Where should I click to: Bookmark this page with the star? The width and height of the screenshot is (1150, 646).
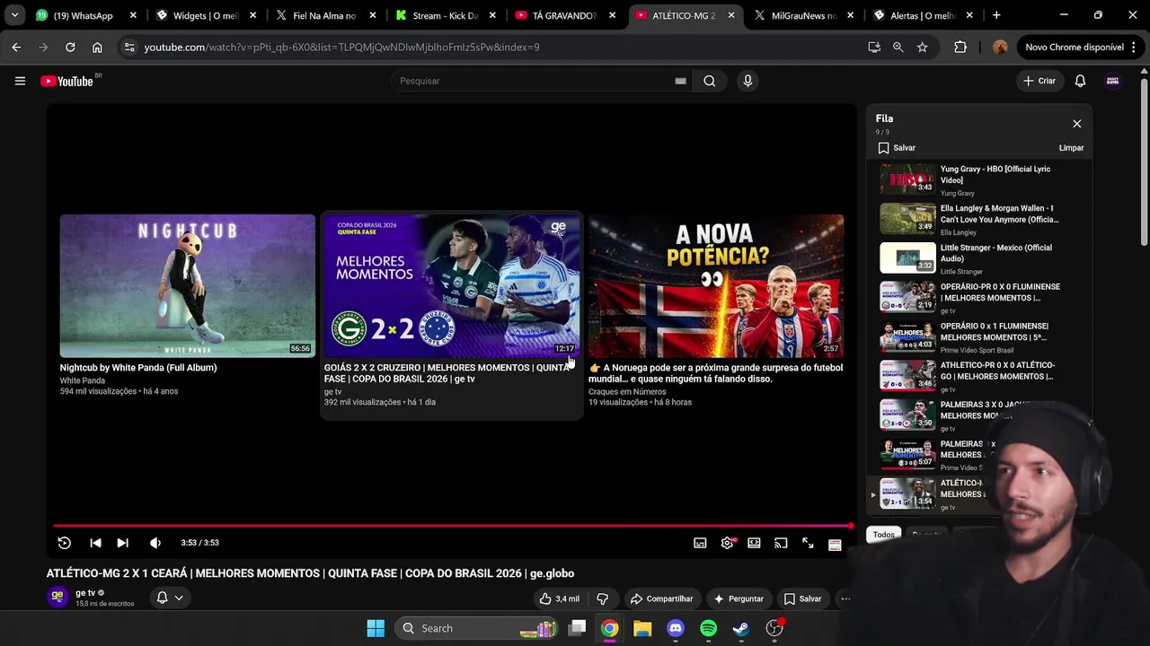click(x=922, y=47)
